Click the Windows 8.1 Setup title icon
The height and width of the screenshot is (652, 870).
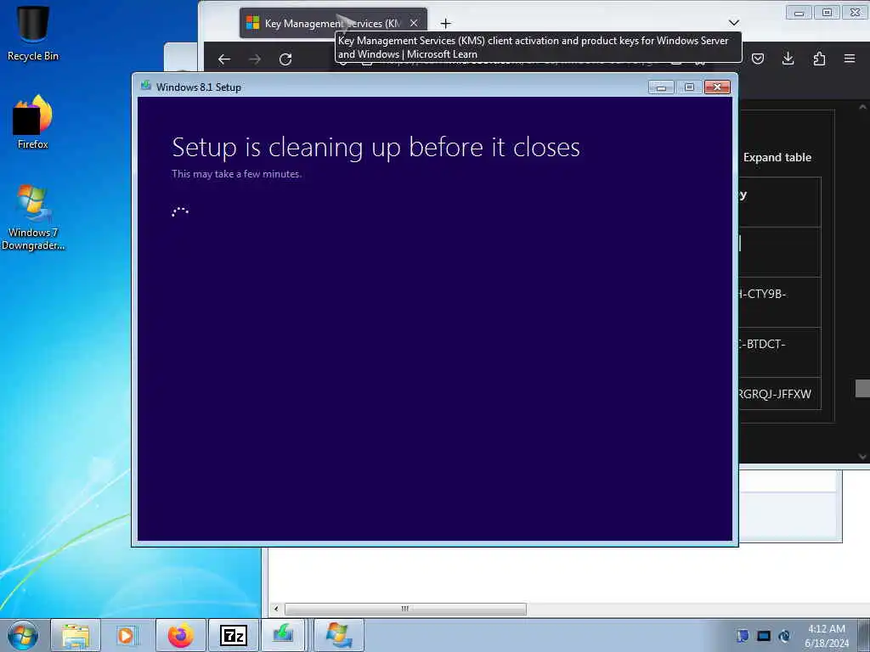(x=146, y=86)
